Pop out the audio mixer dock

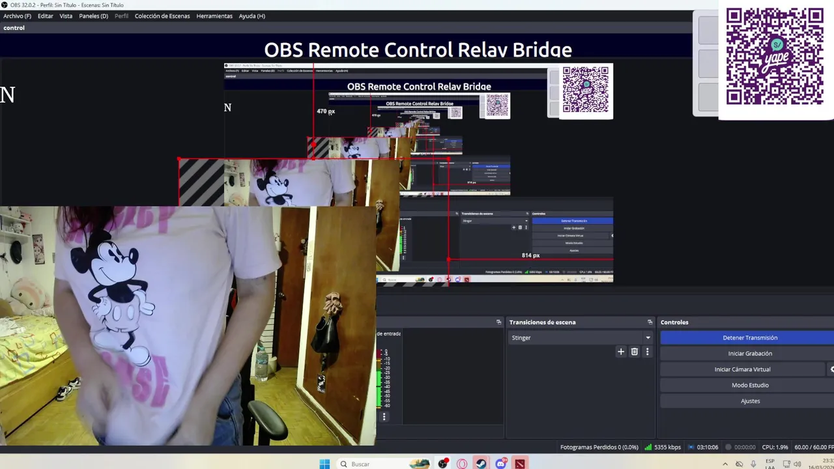point(499,322)
